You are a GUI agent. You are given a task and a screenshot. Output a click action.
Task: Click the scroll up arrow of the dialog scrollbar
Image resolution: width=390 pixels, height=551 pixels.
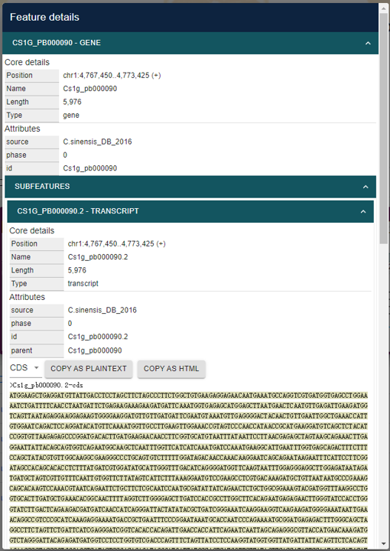[383, 7]
